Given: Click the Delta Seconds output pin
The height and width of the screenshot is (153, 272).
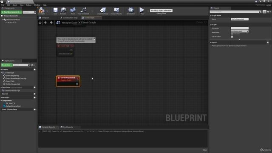Looking at the screenshot, I should [x=71, y=54].
